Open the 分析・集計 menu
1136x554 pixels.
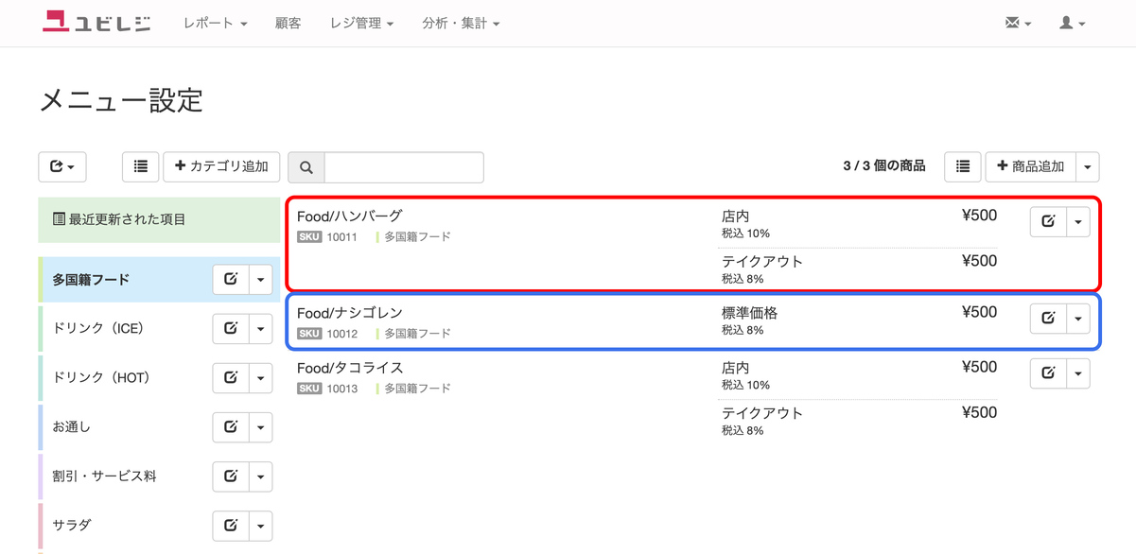(461, 23)
